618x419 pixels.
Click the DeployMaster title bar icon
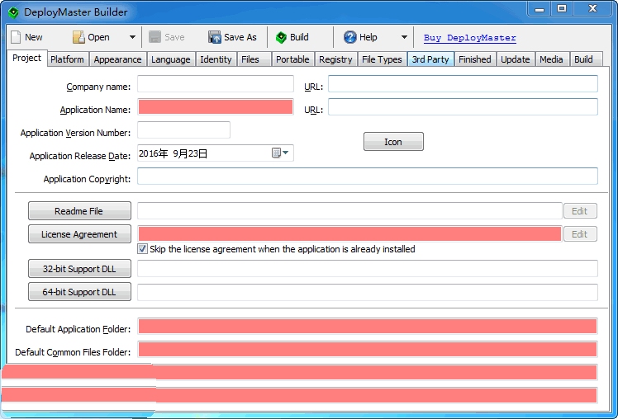[13, 12]
